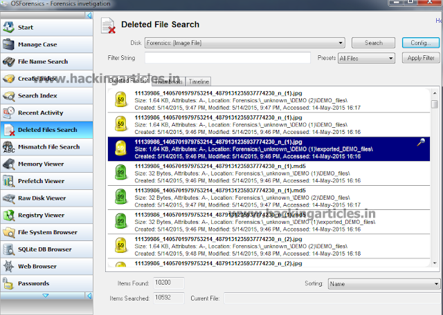Open the File System Browser folder icon
443x315 pixels.
(x=8, y=232)
